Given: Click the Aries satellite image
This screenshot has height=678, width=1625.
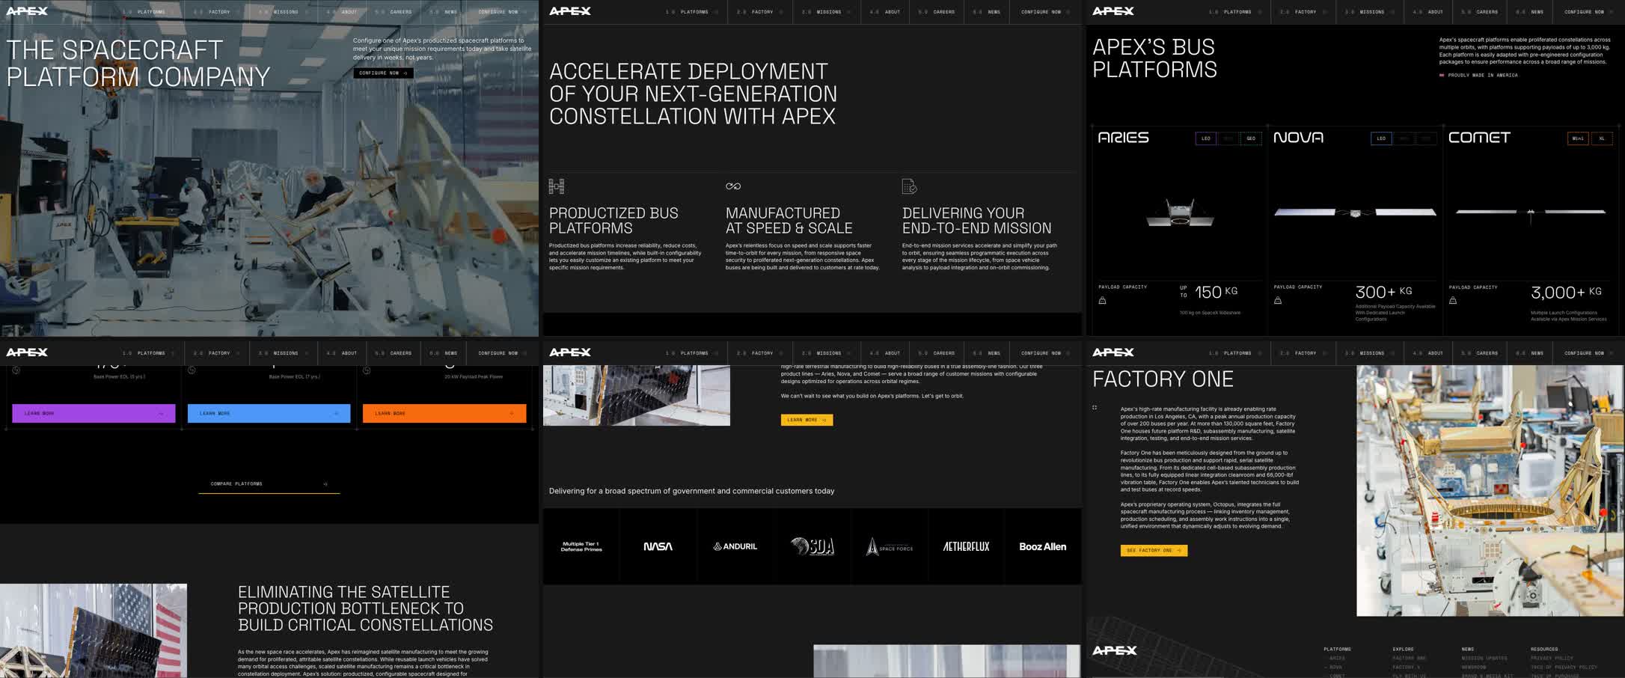Looking at the screenshot, I should tap(1180, 213).
